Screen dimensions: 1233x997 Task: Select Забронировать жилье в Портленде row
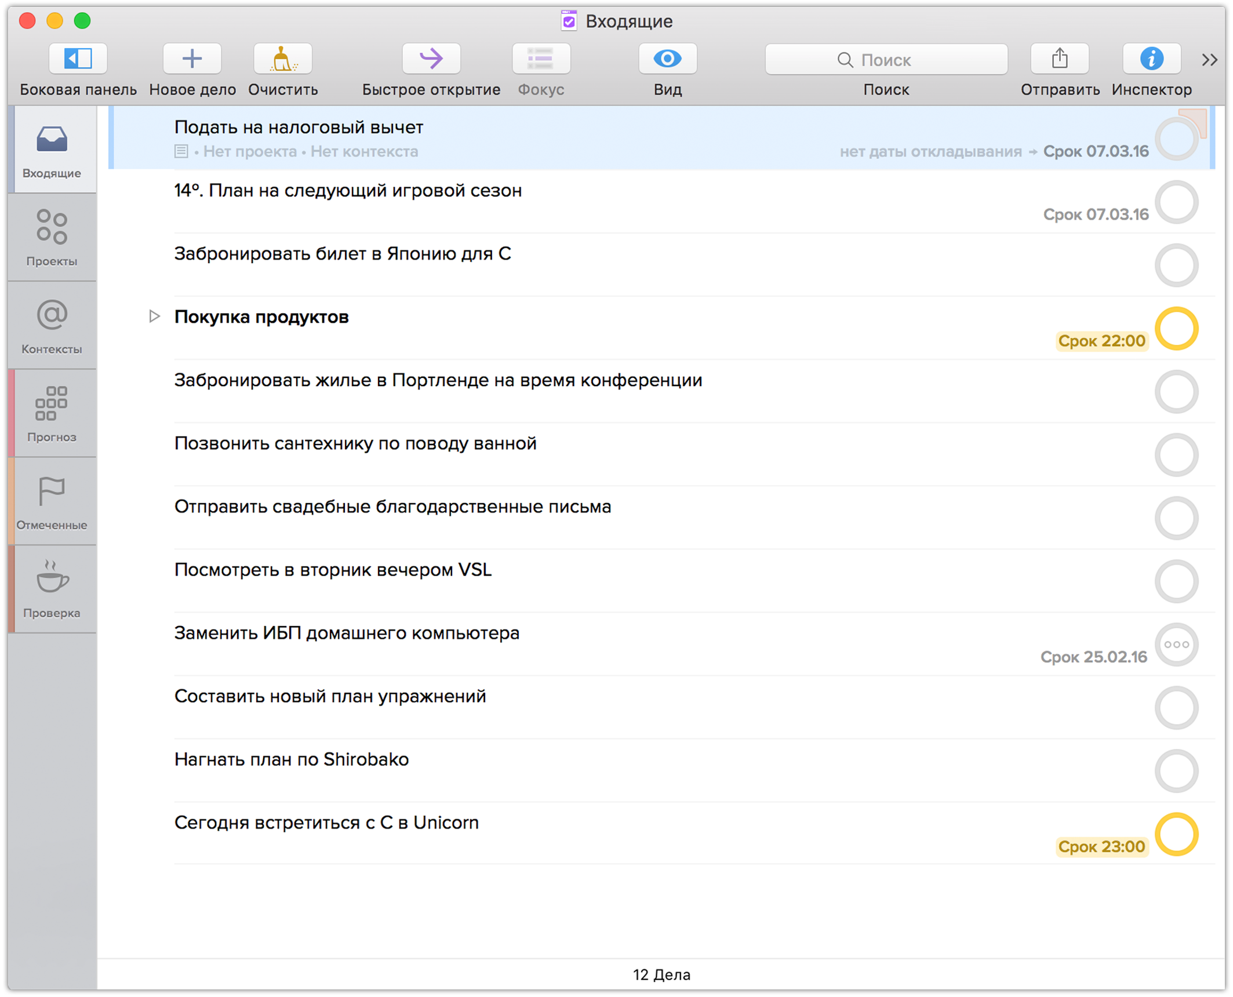tap(438, 380)
